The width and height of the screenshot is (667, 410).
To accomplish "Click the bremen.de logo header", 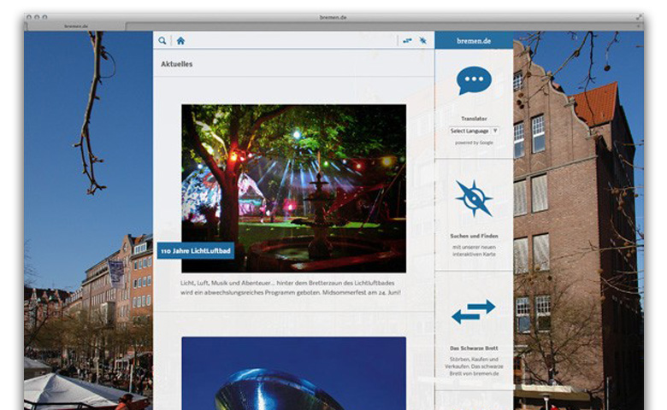I will click(474, 41).
